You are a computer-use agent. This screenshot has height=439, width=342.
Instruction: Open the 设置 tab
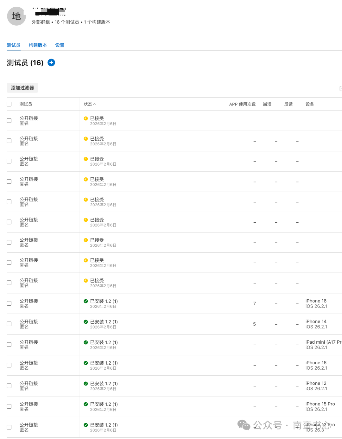[60, 45]
